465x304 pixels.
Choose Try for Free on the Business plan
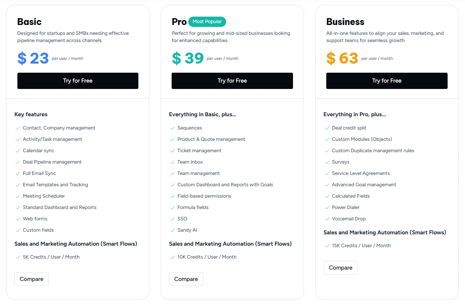pyautogui.click(x=387, y=81)
